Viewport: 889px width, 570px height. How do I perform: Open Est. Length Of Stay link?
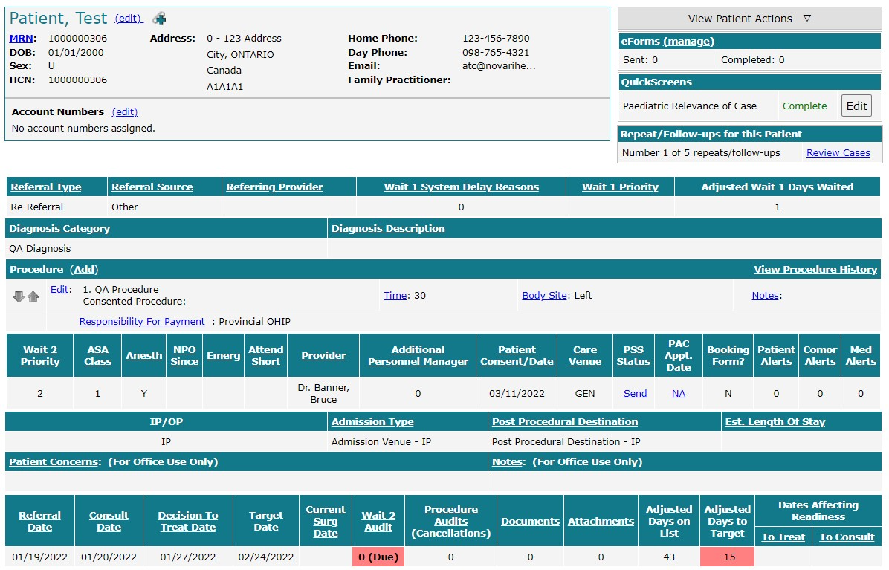point(775,422)
